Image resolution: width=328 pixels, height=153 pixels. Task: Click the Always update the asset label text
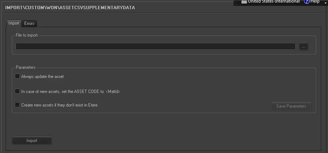pos(42,76)
